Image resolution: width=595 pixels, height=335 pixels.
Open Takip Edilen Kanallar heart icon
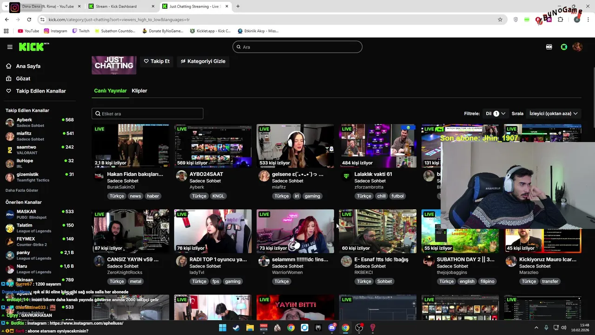coord(9,91)
